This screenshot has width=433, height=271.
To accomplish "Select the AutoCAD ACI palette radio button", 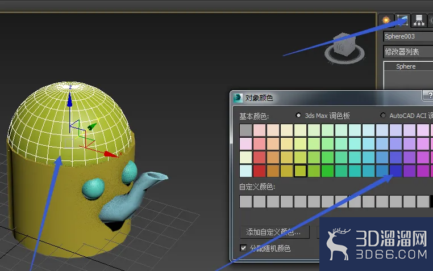I will pos(383,116).
